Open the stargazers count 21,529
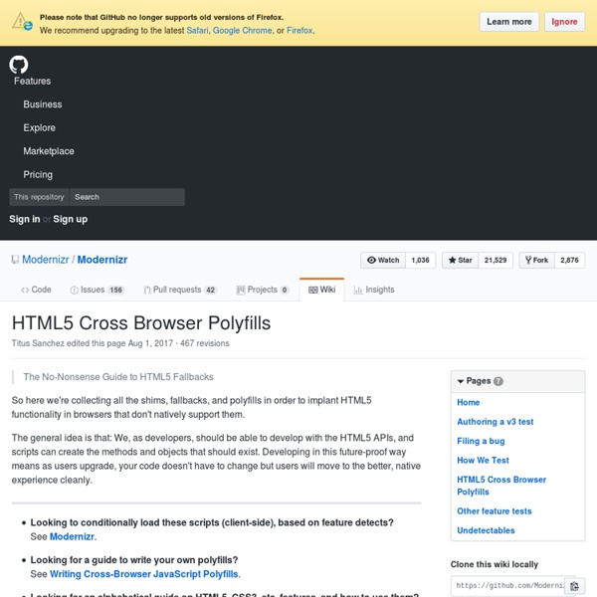Viewport: 597px width, 597px height. 496,260
